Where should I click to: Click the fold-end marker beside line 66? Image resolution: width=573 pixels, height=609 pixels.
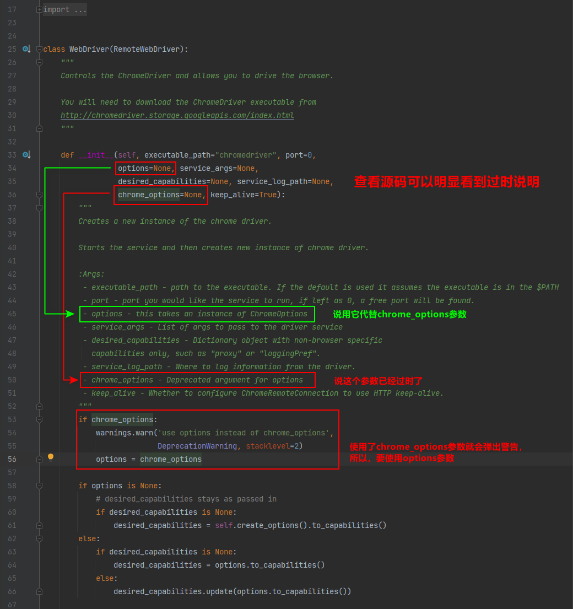[39, 590]
